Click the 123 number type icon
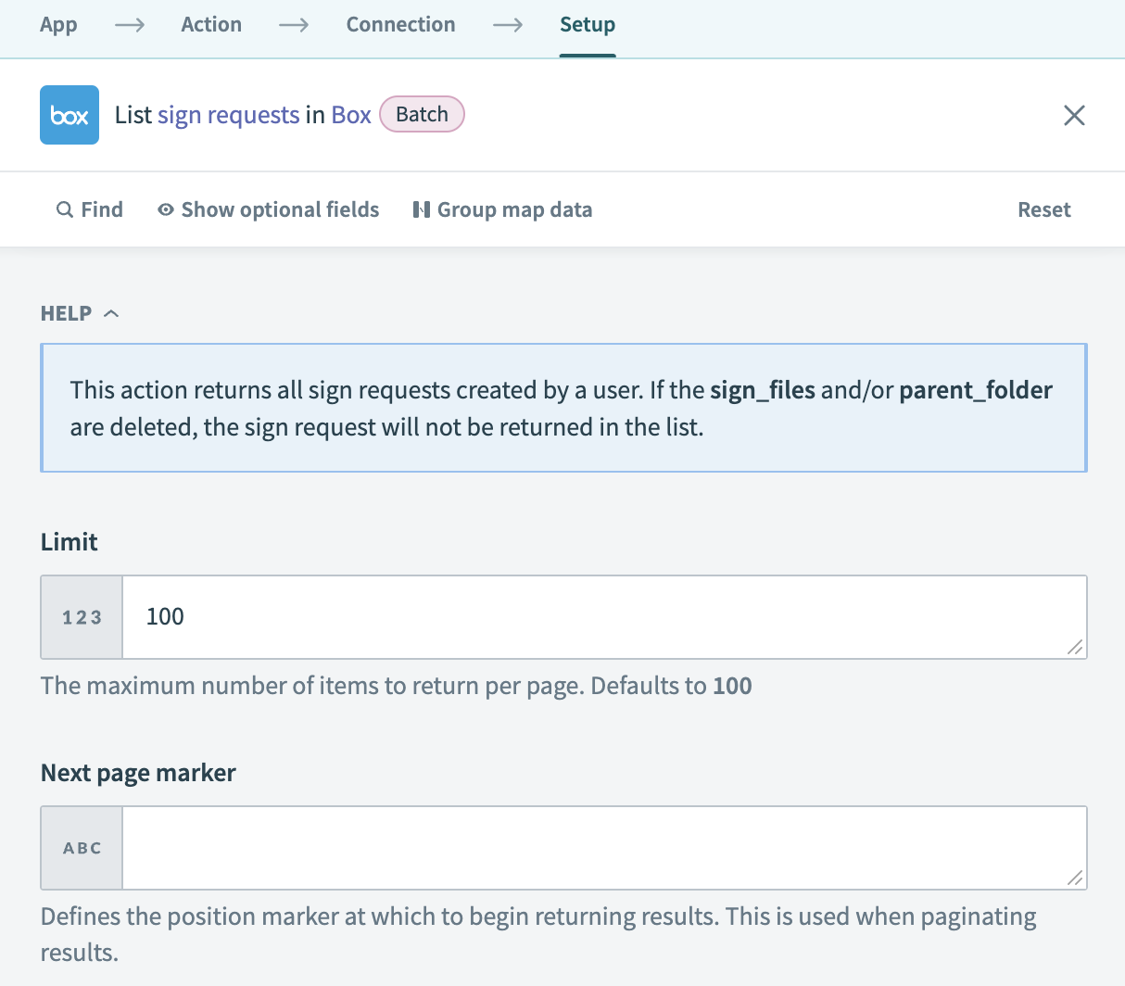 82,617
